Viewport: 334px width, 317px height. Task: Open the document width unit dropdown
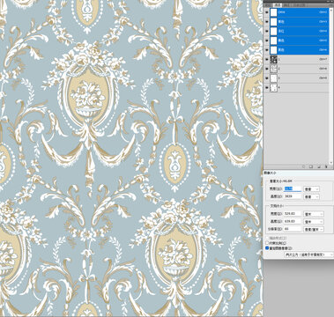tap(314, 214)
